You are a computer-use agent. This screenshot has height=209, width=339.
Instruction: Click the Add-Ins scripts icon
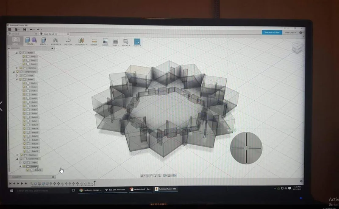125,41
